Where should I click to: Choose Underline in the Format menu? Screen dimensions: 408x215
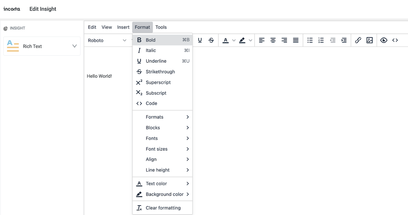click(163, 61)
